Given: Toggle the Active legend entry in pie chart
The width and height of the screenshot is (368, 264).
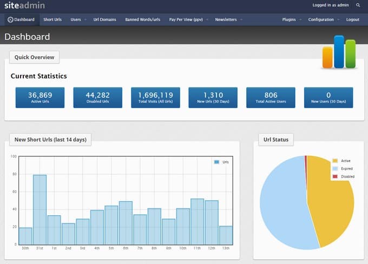Looking at the screenshot, I should (335, 161).
